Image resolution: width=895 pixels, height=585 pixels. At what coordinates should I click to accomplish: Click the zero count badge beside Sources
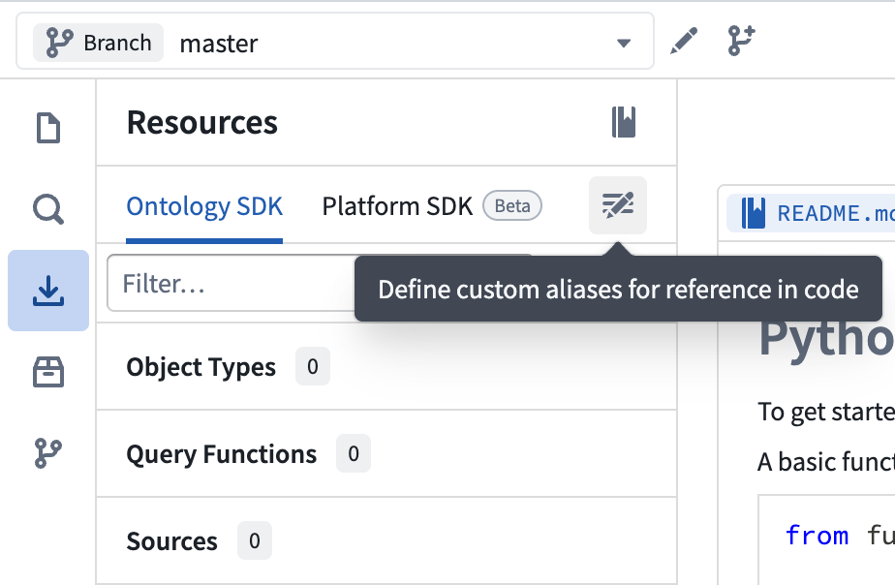[254, 541]
